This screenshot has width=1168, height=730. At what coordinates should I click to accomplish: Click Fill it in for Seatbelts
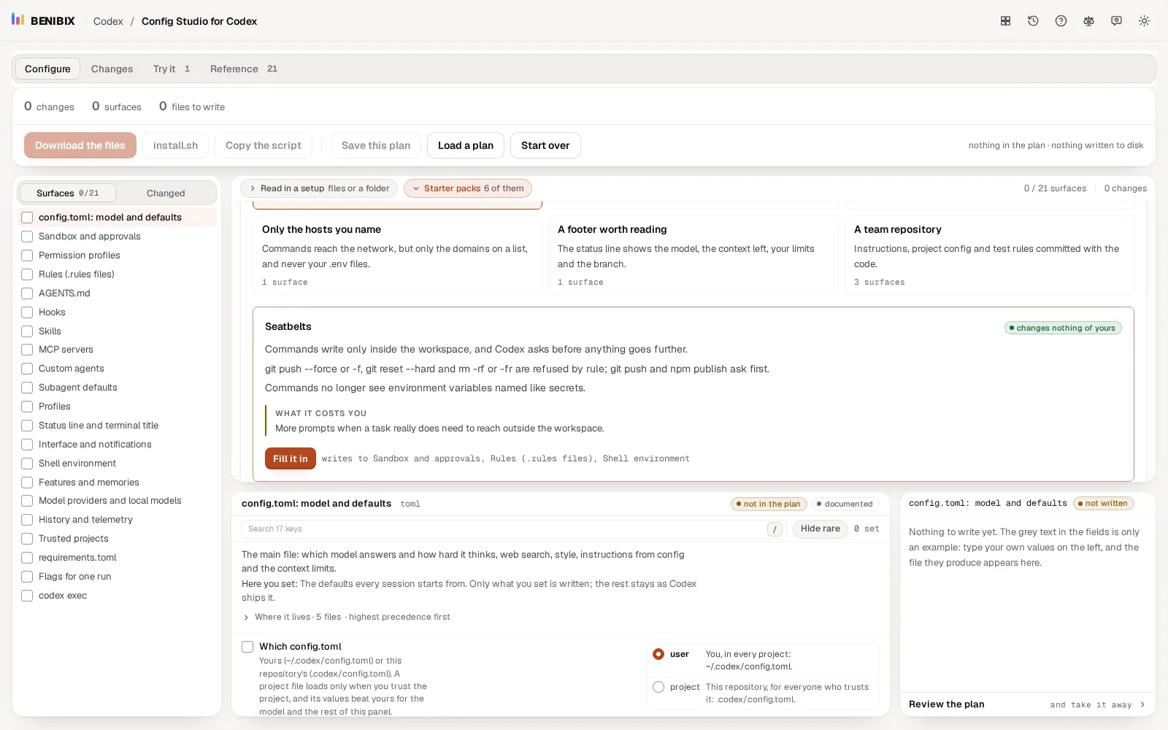[x=291, y=458]
